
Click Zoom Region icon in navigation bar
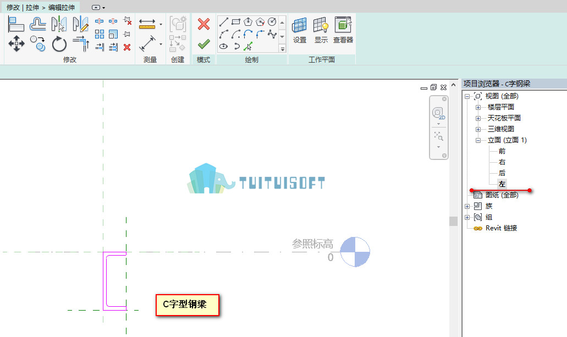pos(438,136)
